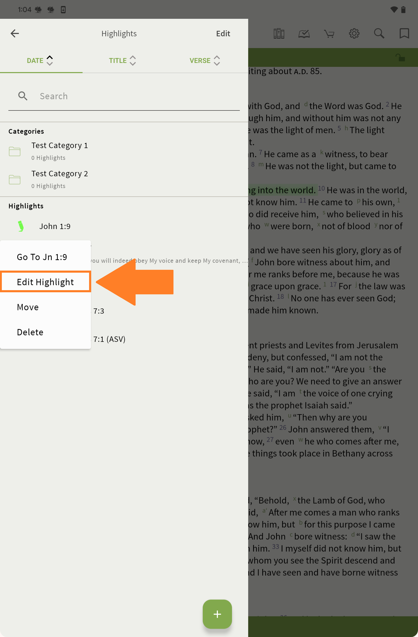Open the library books icon
Viewport: 418px width, 637px height.
tap(279, 33)
